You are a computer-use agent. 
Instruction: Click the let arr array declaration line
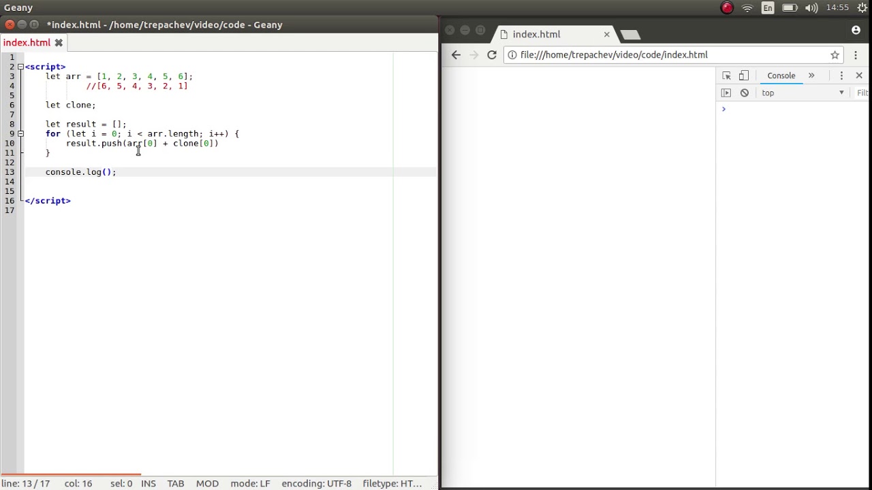pos(119,76)
